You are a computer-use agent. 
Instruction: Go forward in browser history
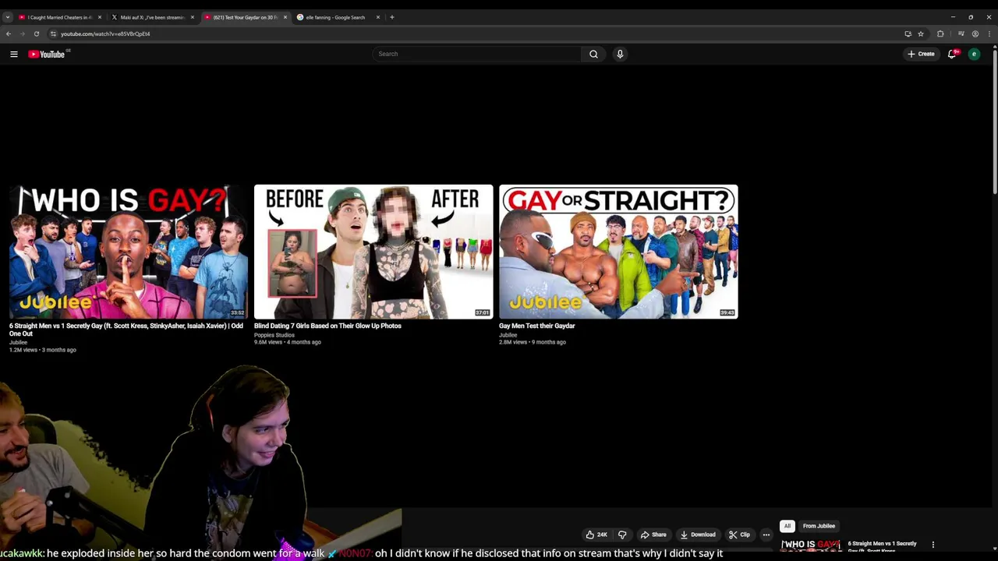click(22, 34)
